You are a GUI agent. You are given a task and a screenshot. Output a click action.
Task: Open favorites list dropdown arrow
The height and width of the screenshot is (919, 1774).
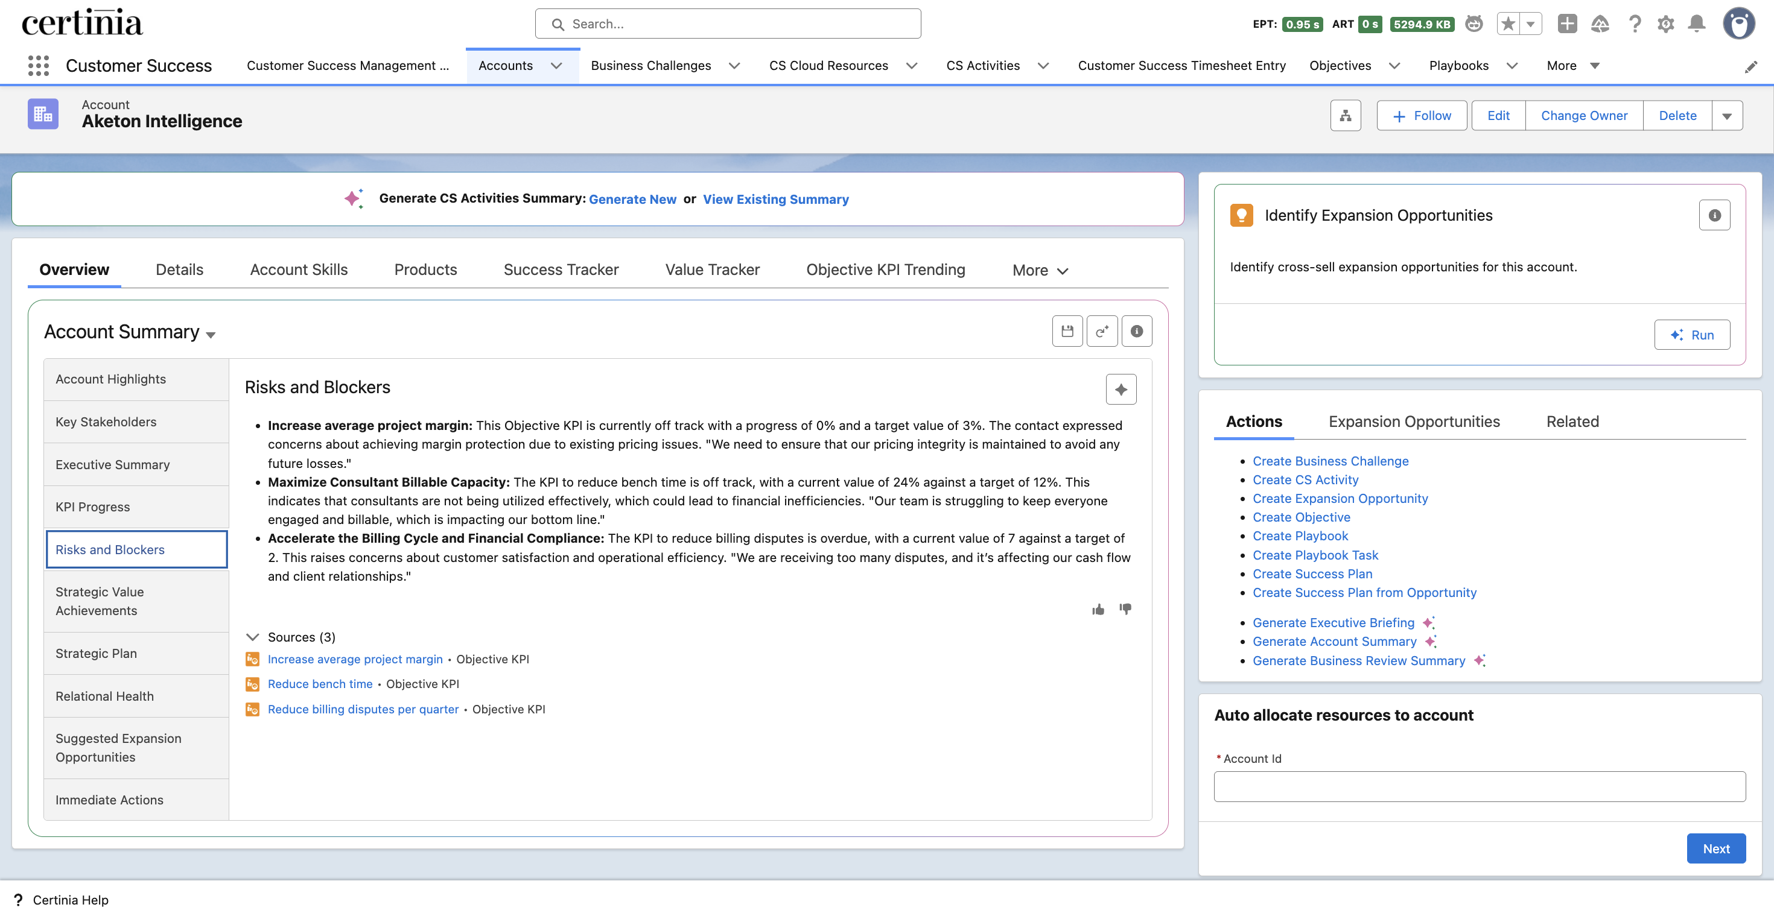tap(1530, 24)
